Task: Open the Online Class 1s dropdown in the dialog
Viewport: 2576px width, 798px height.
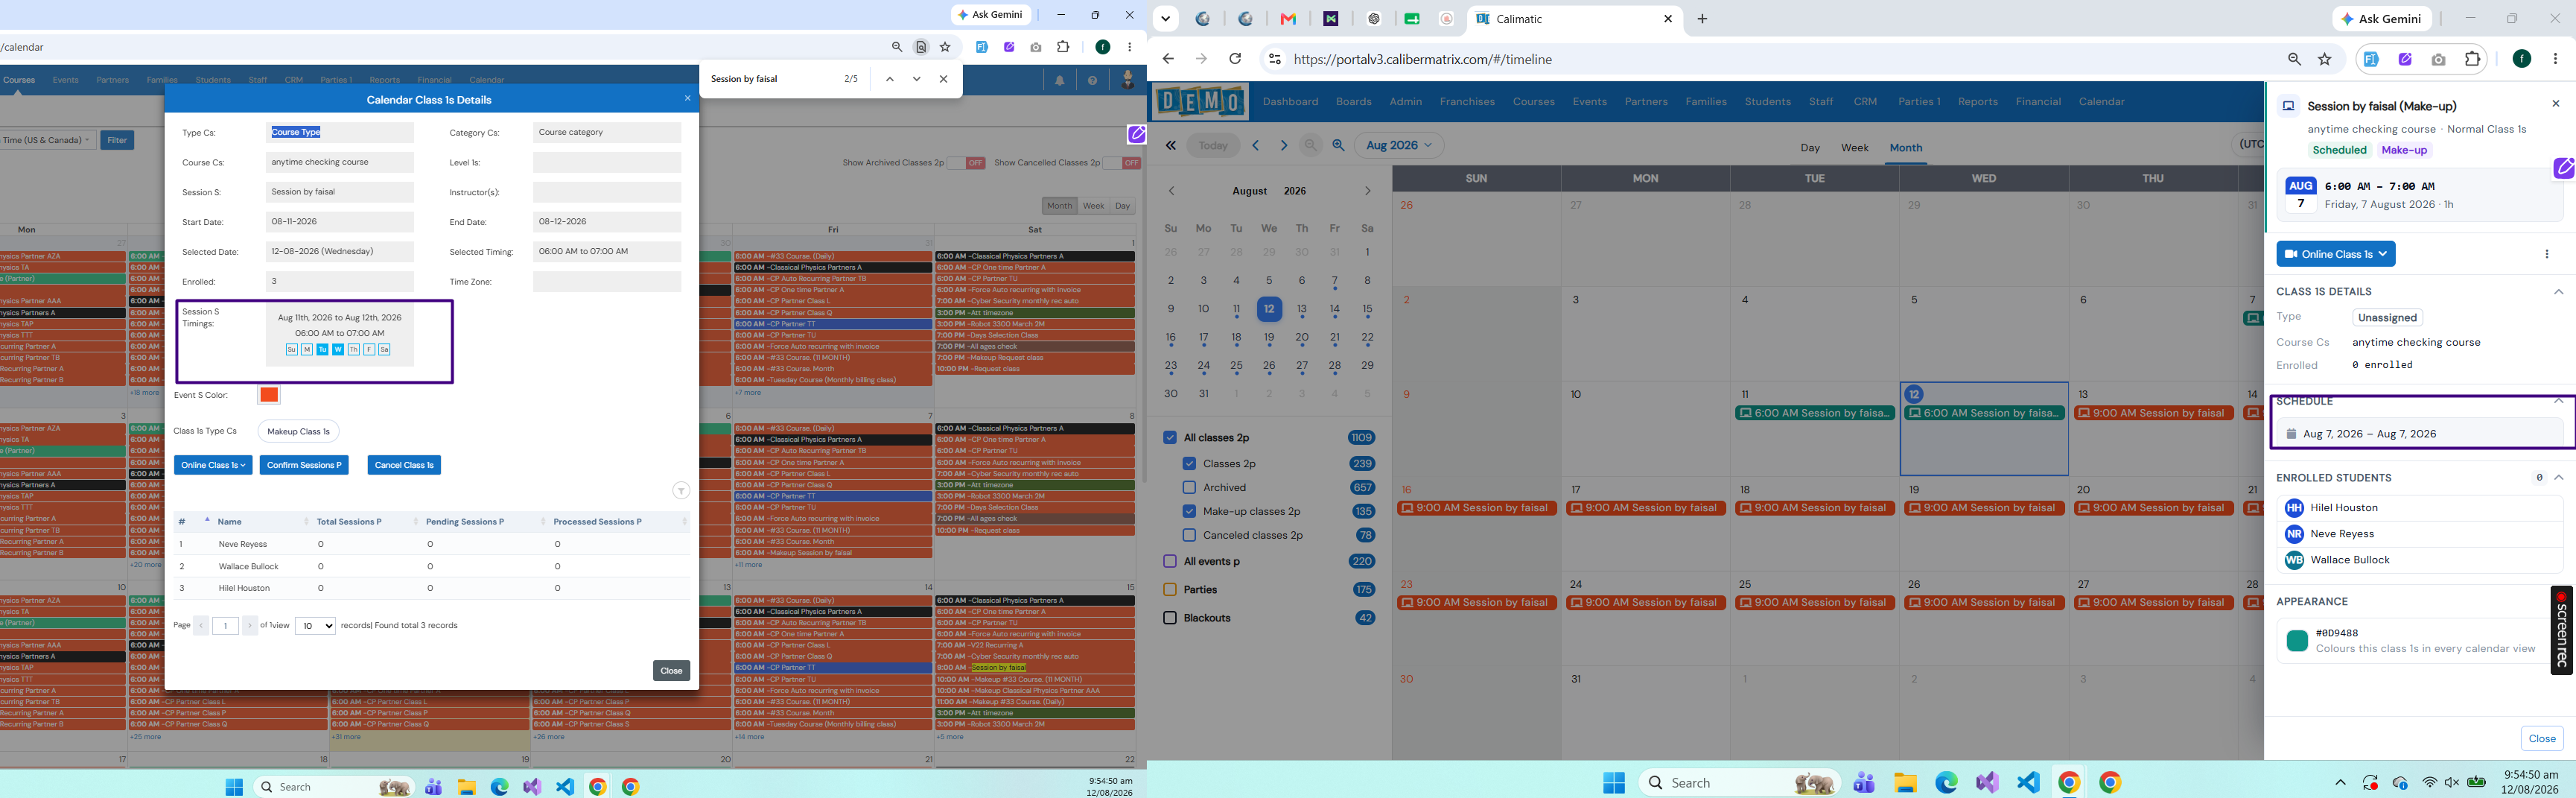Action: coord(213,465)
